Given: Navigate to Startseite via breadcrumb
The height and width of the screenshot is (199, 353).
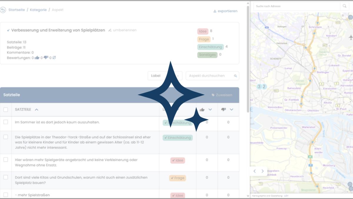Looking at the screenshot, I should (16, 10).
